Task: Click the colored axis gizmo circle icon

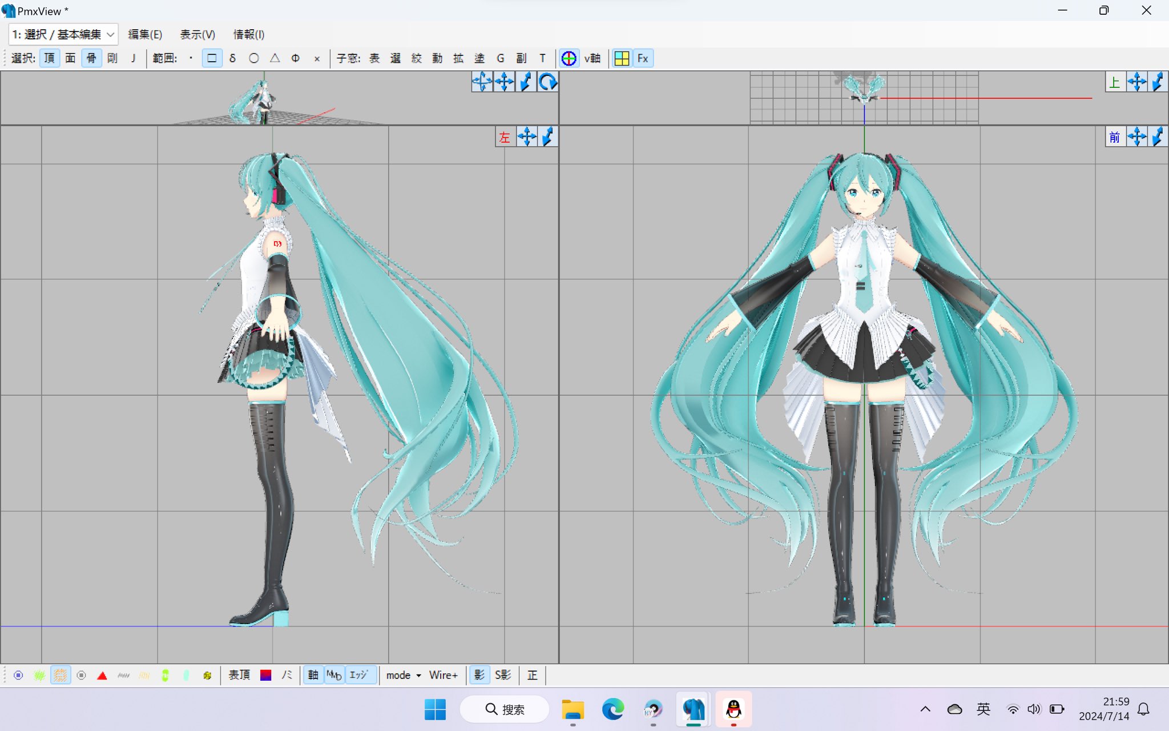Action: point(569,58)
